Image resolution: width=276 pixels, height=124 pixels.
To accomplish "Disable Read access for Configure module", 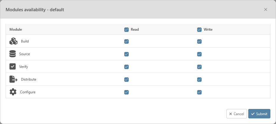I will pyautogui.click(x=126, y=92).
